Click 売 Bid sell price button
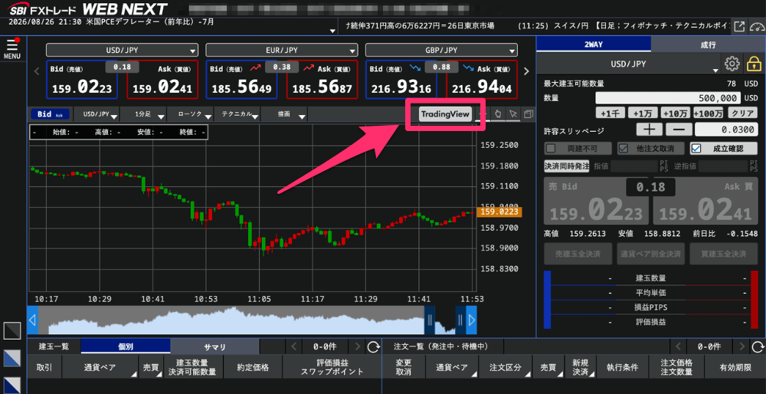This screenshot has width=766, height=394. (596, 202)
